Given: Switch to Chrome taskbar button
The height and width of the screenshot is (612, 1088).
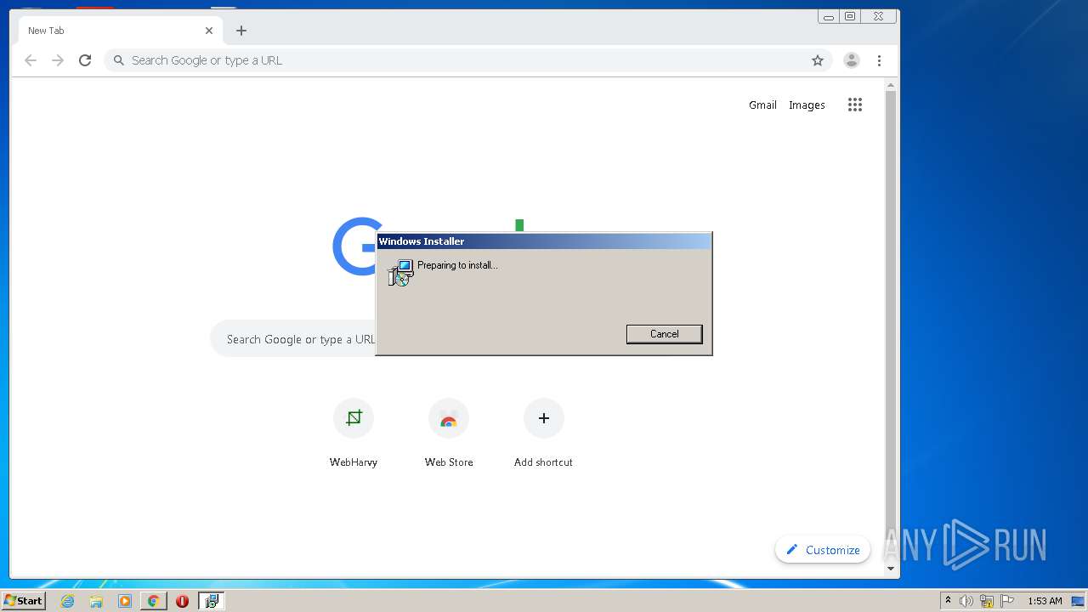Looking at the screenshot, I should coord(153,601).
